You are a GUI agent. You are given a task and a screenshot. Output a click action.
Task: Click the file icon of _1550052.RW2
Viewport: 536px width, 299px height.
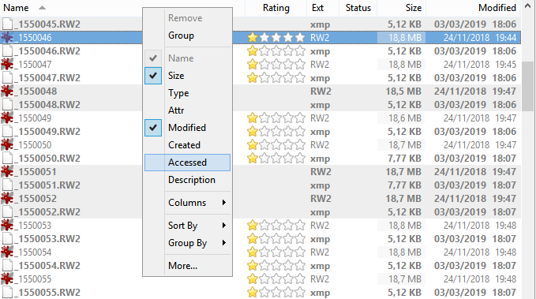(x=7, y=212)
